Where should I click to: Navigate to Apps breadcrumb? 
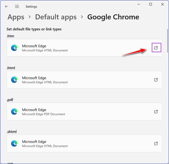point(16,17)
